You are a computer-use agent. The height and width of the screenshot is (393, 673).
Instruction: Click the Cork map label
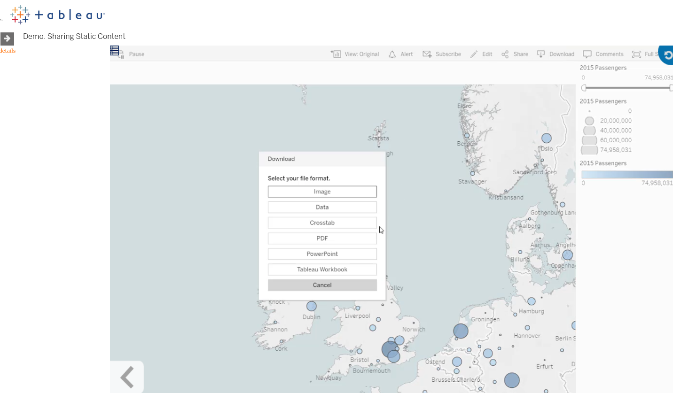coord(281,348)
